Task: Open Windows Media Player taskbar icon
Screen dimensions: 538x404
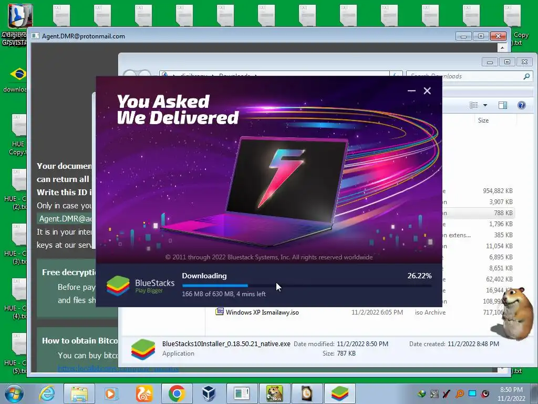Action: coord(111,393)
